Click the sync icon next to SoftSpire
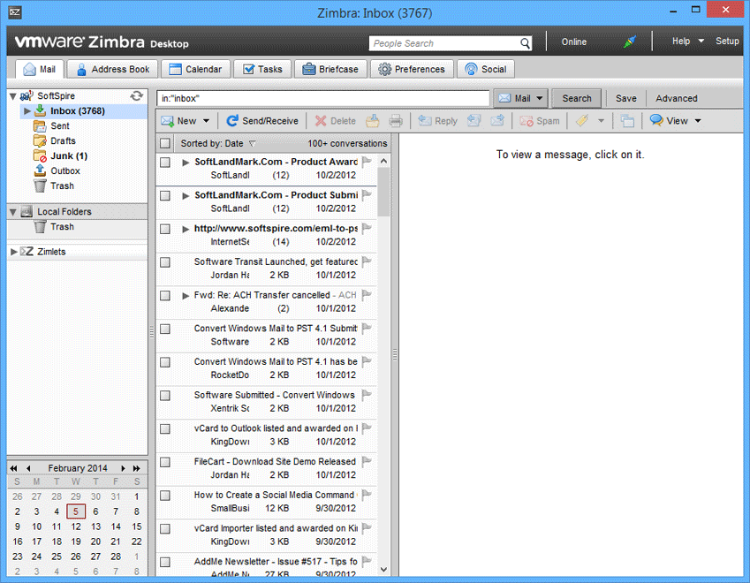 pos(136,95)
